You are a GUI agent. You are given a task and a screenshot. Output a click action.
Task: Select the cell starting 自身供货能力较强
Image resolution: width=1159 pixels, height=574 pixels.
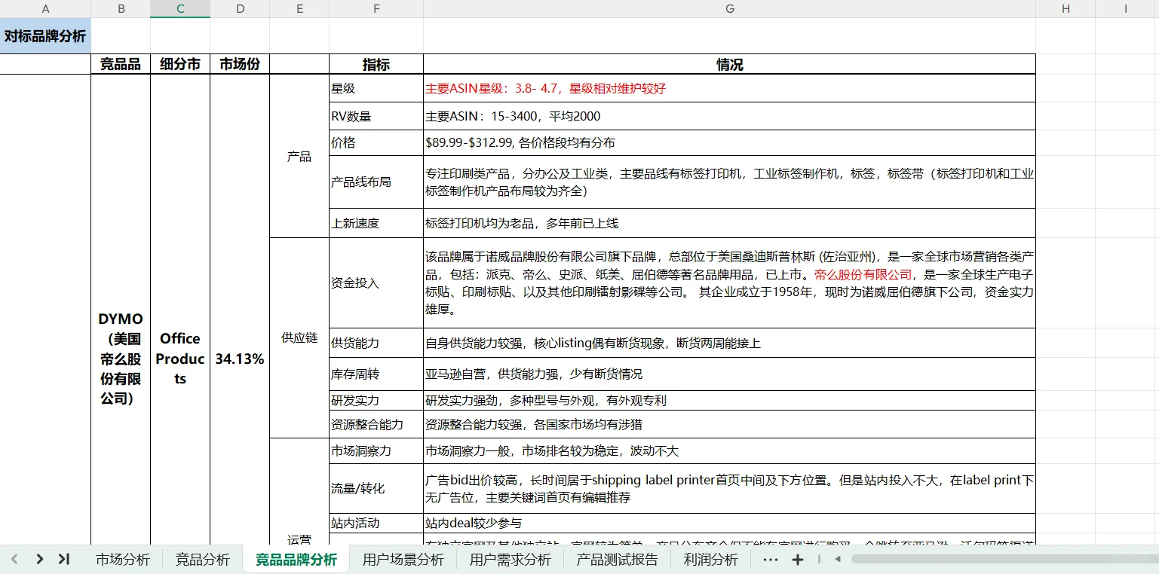[x=729, y=343]
